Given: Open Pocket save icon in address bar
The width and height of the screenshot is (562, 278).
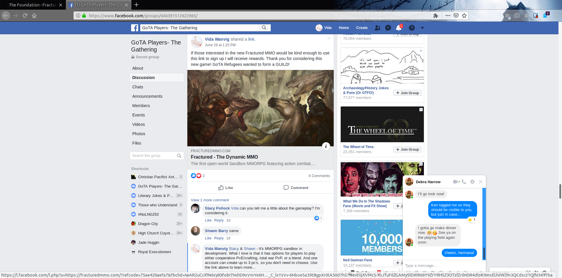Looking at the screenshot, I should pyautogui.click(x=456, y=16).
